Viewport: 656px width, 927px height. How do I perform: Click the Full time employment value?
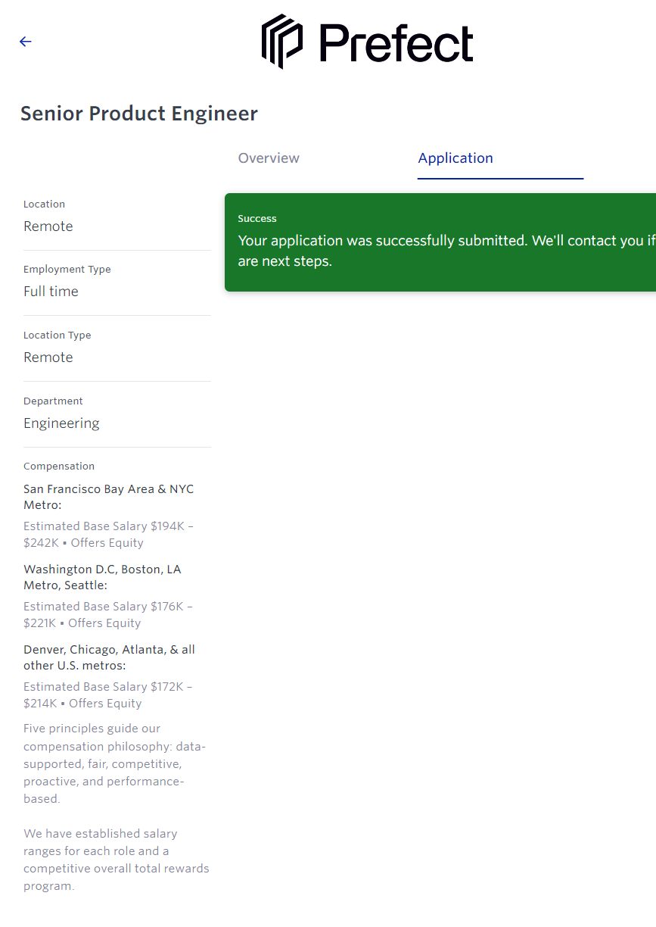pos(51,292)
